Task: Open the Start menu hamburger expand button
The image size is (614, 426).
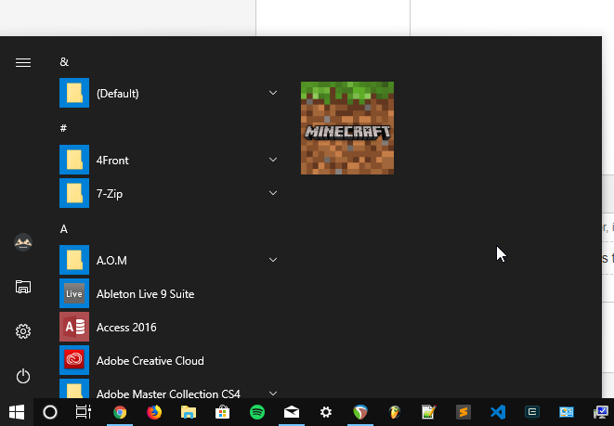Action: coord(23,62)
